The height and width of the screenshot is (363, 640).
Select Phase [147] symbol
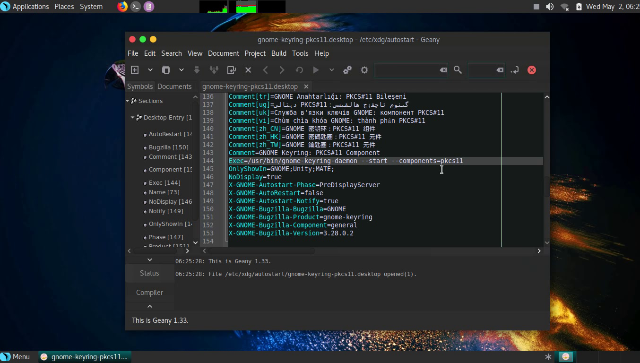click(x=166, y=237)
